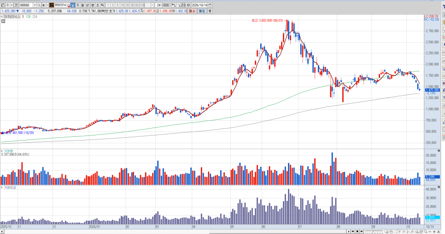Select the 월 (monthly) period button
The image size is (445, 234).
[x=82, y=5]
